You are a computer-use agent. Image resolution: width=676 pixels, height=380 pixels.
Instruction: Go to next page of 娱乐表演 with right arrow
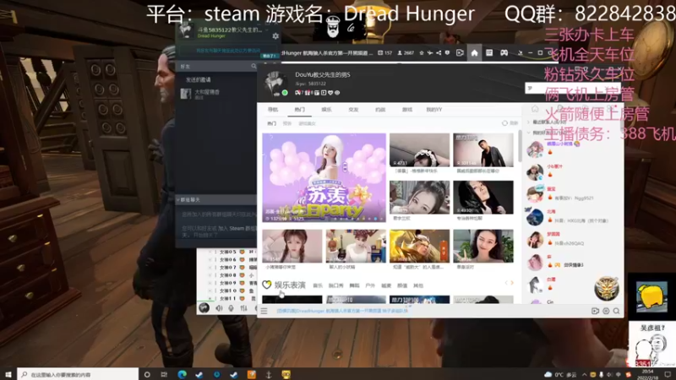click(x=512, y=283)
